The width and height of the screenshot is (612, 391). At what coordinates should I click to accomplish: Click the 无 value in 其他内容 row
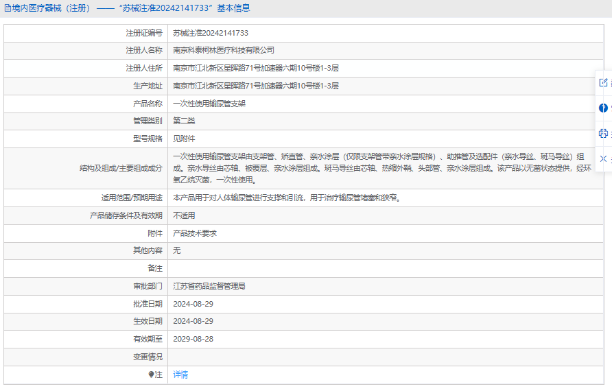tap(177, 250)
